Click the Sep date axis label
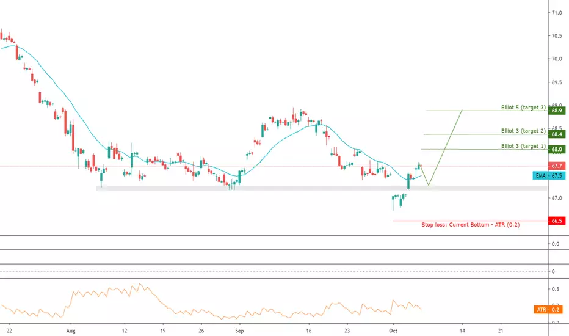The image size is (569, 336). pyautogui.click(x=239, y=331)
